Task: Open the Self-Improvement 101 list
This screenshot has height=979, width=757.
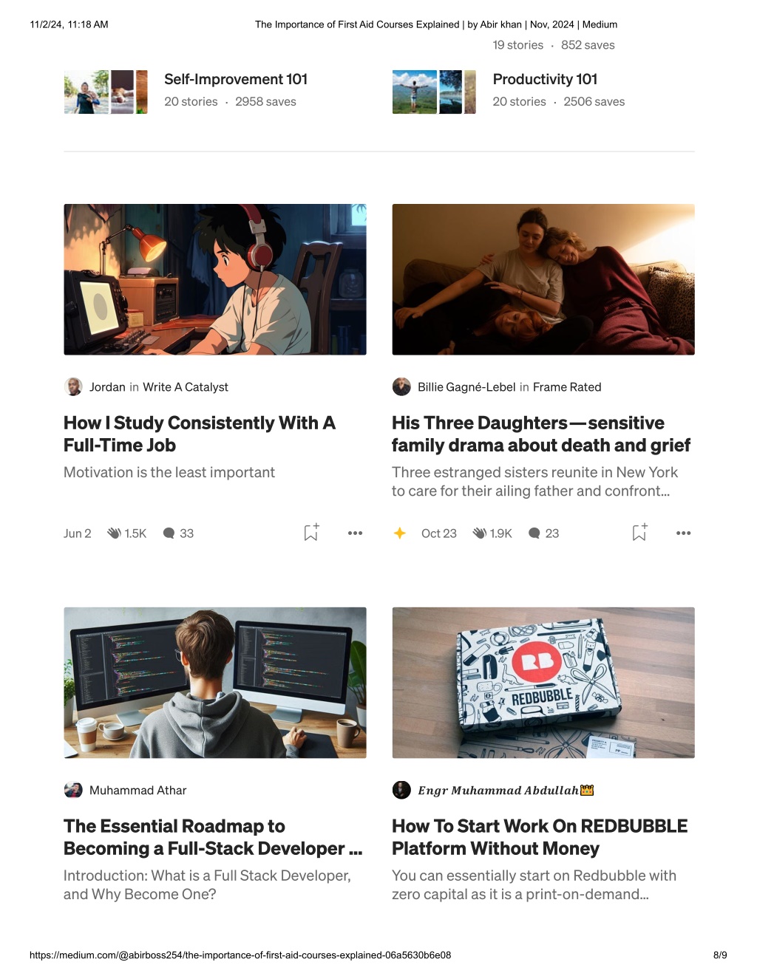Action: (x=236, y=79)
